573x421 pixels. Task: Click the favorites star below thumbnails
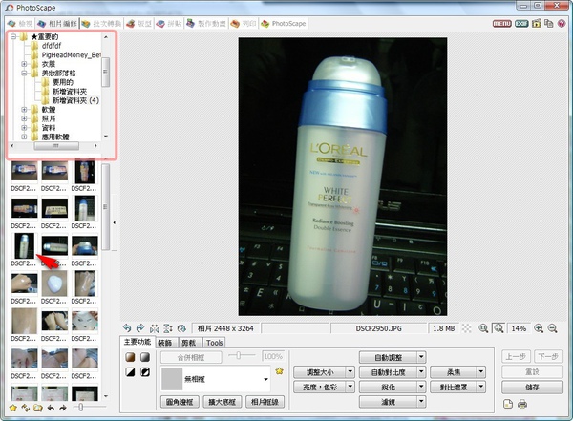12,408
